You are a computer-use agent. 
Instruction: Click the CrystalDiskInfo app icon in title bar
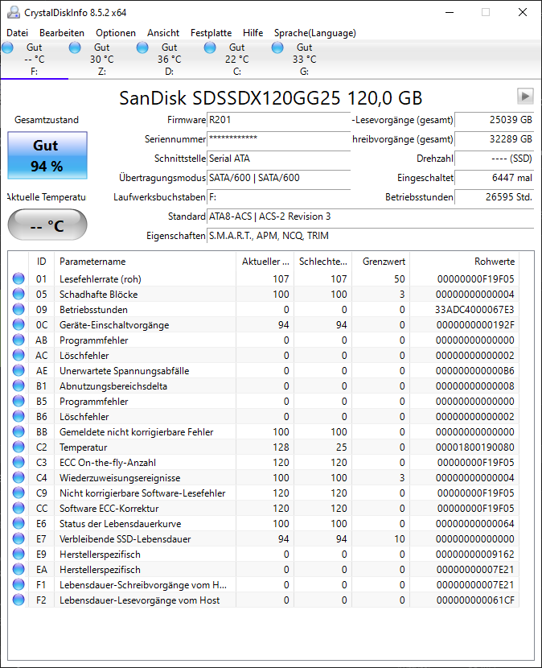click(13, 12)
